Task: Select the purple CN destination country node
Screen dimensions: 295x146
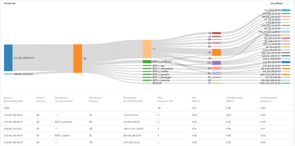Action: coord(216,63)
